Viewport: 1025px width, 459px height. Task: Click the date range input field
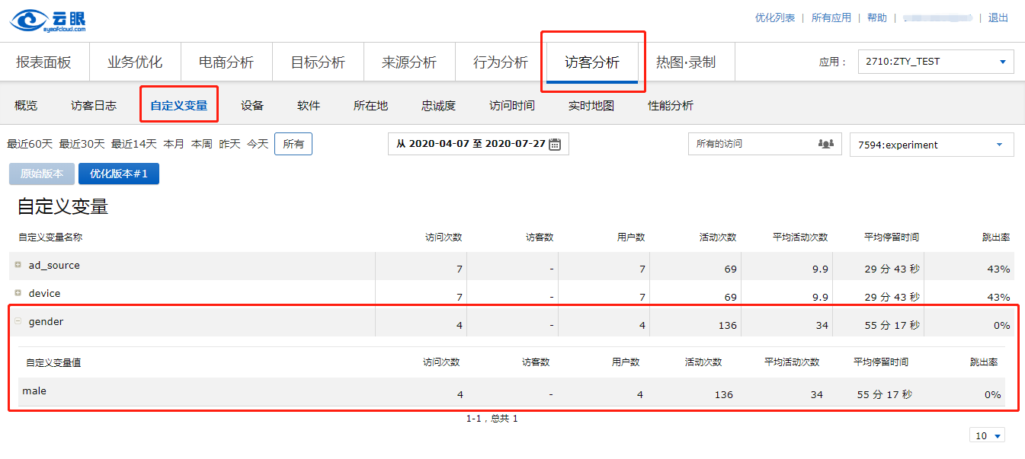470,144
